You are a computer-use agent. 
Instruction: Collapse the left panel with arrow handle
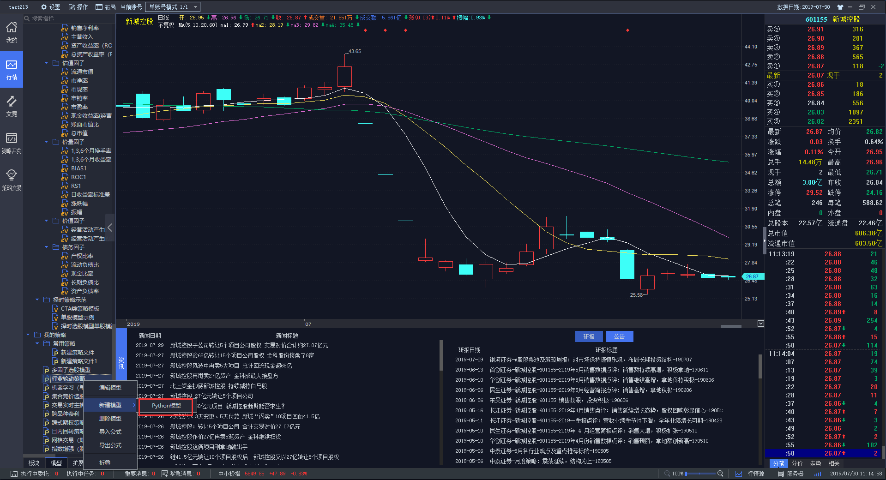[110, 228]
